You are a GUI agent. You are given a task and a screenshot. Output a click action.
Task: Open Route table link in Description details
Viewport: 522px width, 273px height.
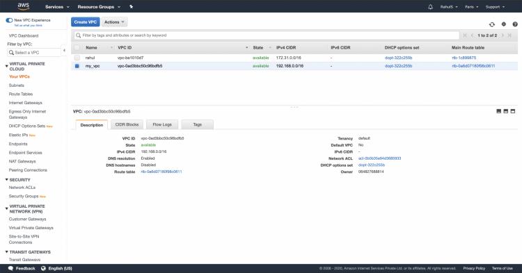click(161, 172)
